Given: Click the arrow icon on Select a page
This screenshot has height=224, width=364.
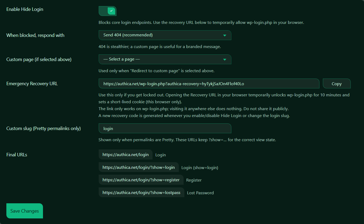Looking at the screenshot, I should (x=225, y=59).
